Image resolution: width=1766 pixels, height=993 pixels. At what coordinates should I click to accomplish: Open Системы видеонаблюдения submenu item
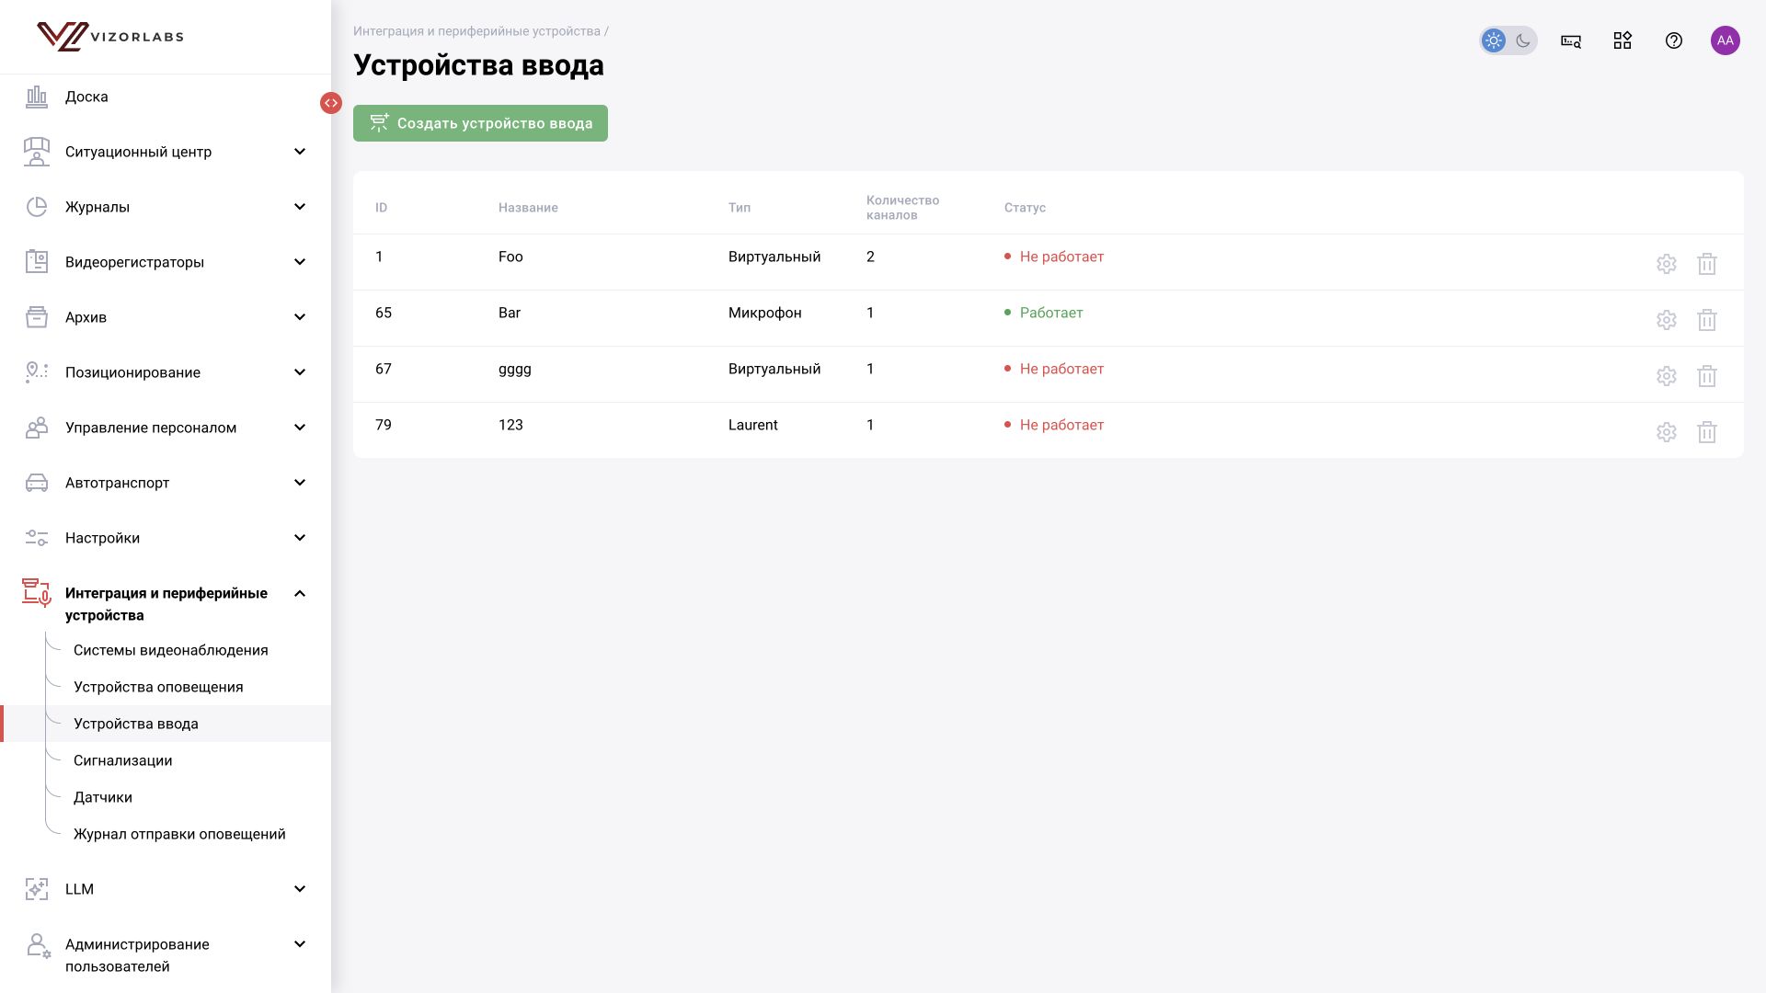tap(171, 650)
